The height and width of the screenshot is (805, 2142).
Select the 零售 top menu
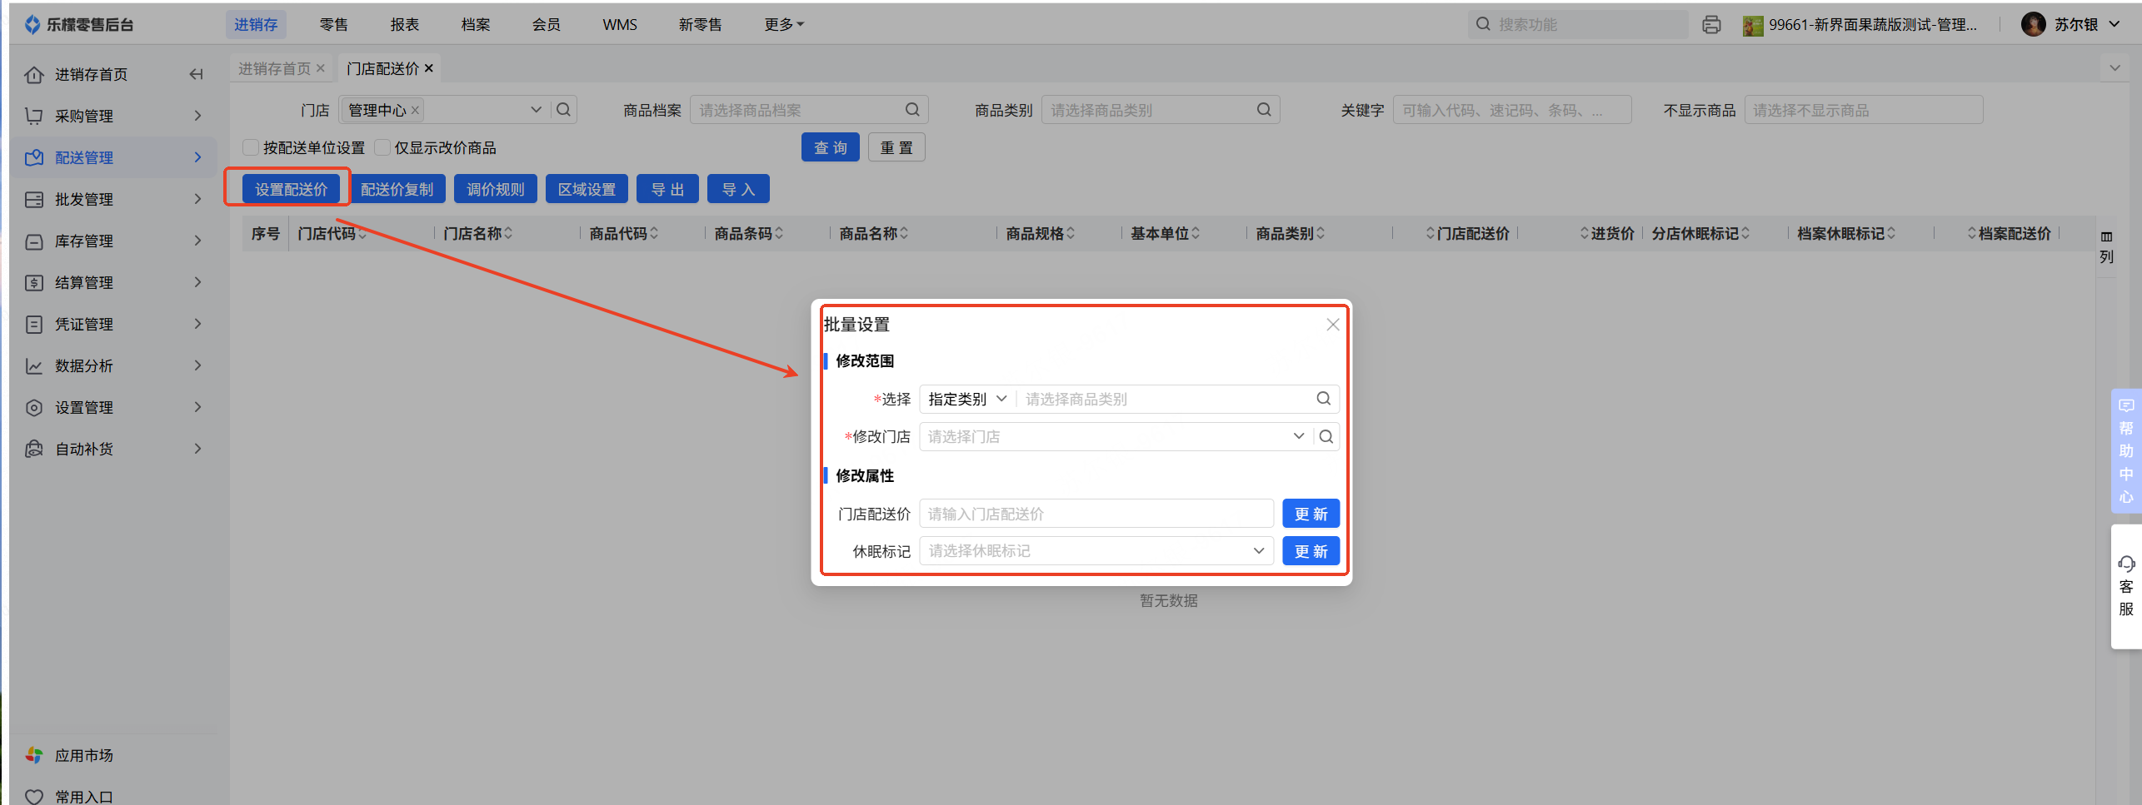(333, 25)
